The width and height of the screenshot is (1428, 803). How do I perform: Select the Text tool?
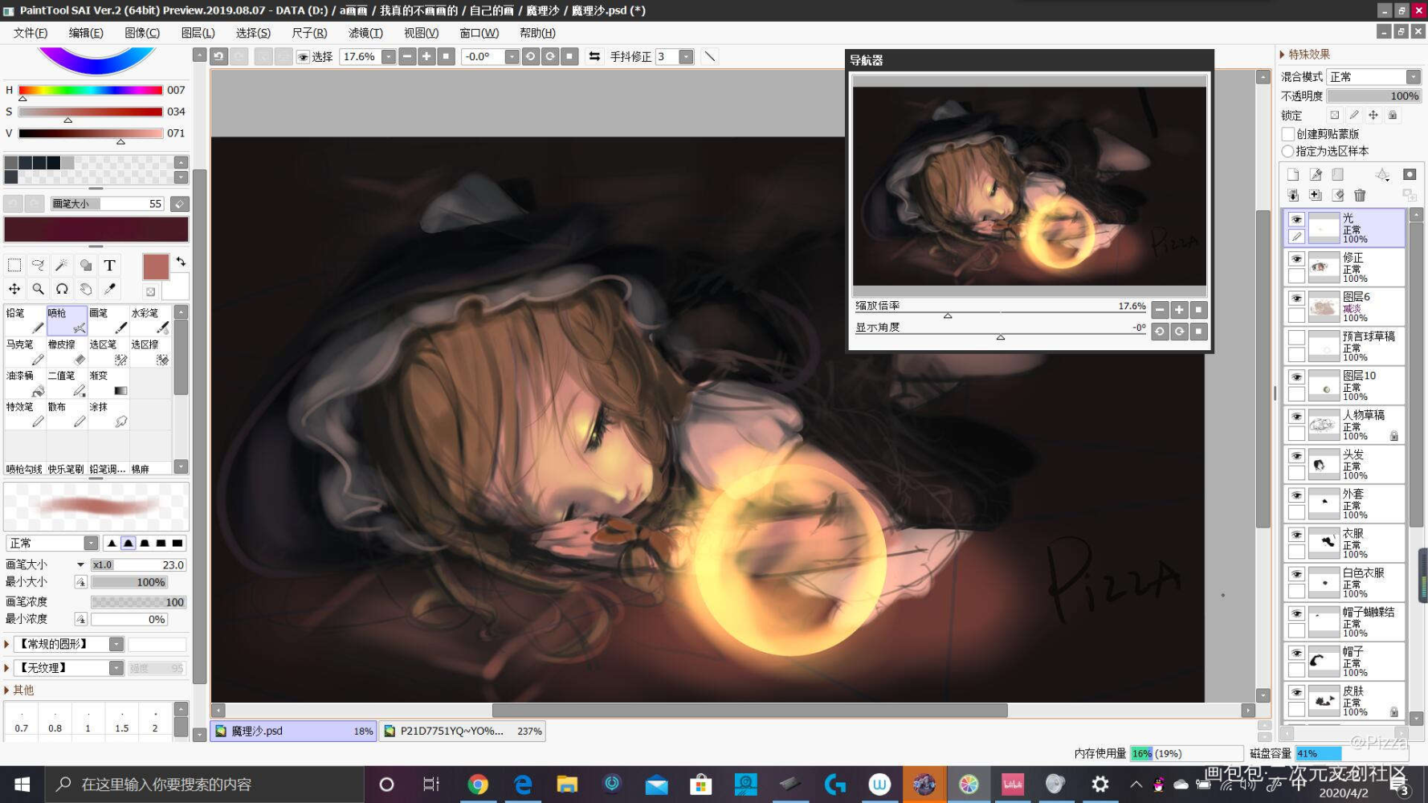point(110,266)
